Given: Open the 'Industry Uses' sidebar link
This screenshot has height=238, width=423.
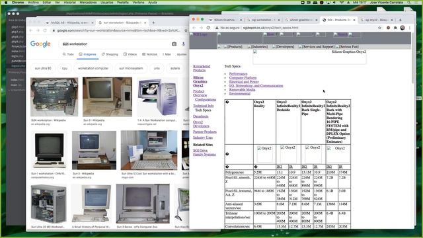Looking at the screenshot, I should (x=203, y=138).
